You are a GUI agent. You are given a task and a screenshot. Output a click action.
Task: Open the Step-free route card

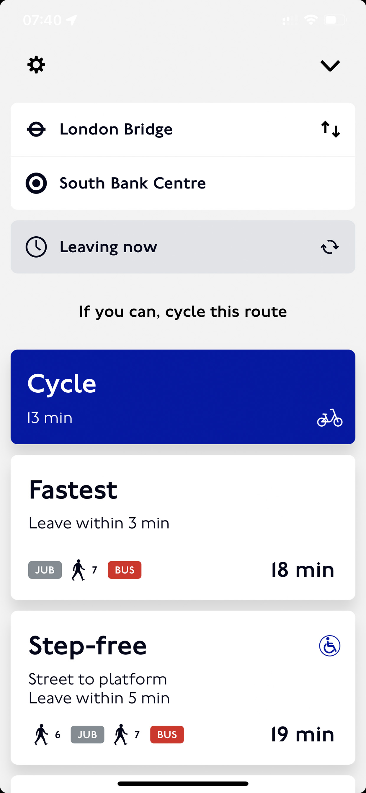click(183, 688)
